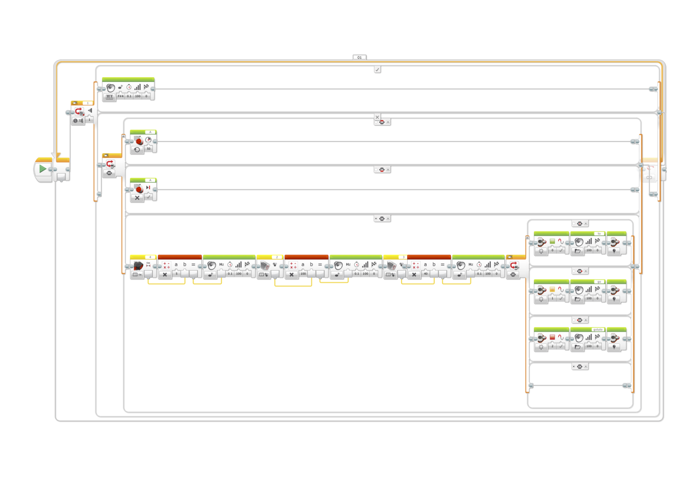This screenshot has width=681, height=481.
Task: Open the sound sensor switch mode selector
Action: point(78,121)
